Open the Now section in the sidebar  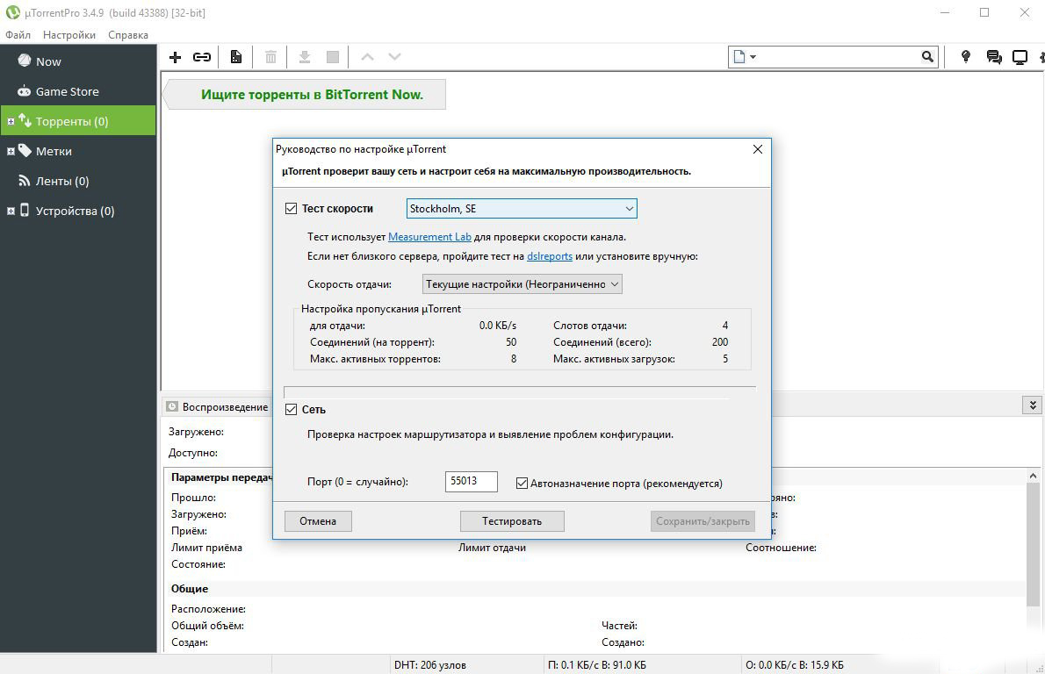pos(78,61)
